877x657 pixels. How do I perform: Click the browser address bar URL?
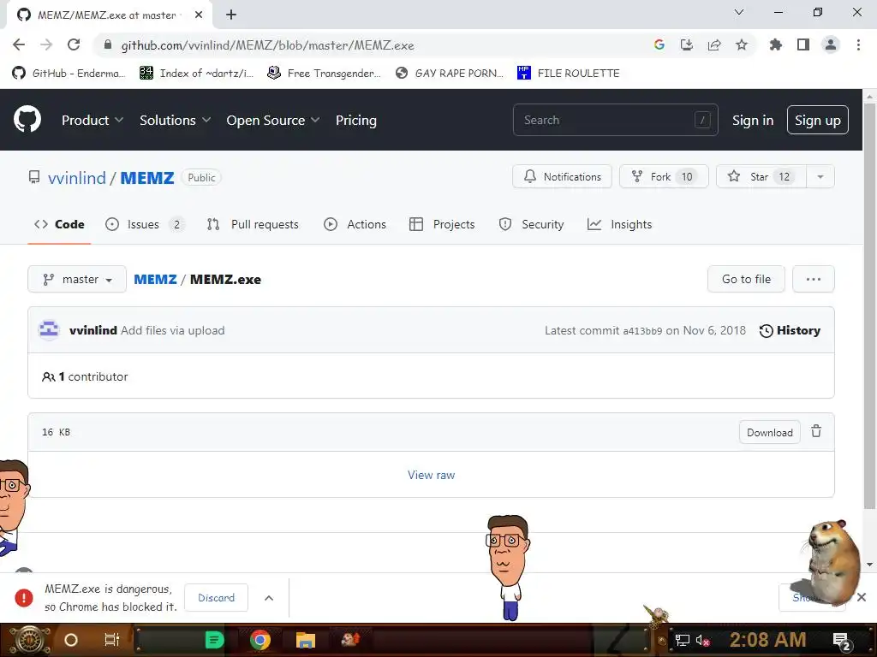pyautogui.click(x=267, y=45)
